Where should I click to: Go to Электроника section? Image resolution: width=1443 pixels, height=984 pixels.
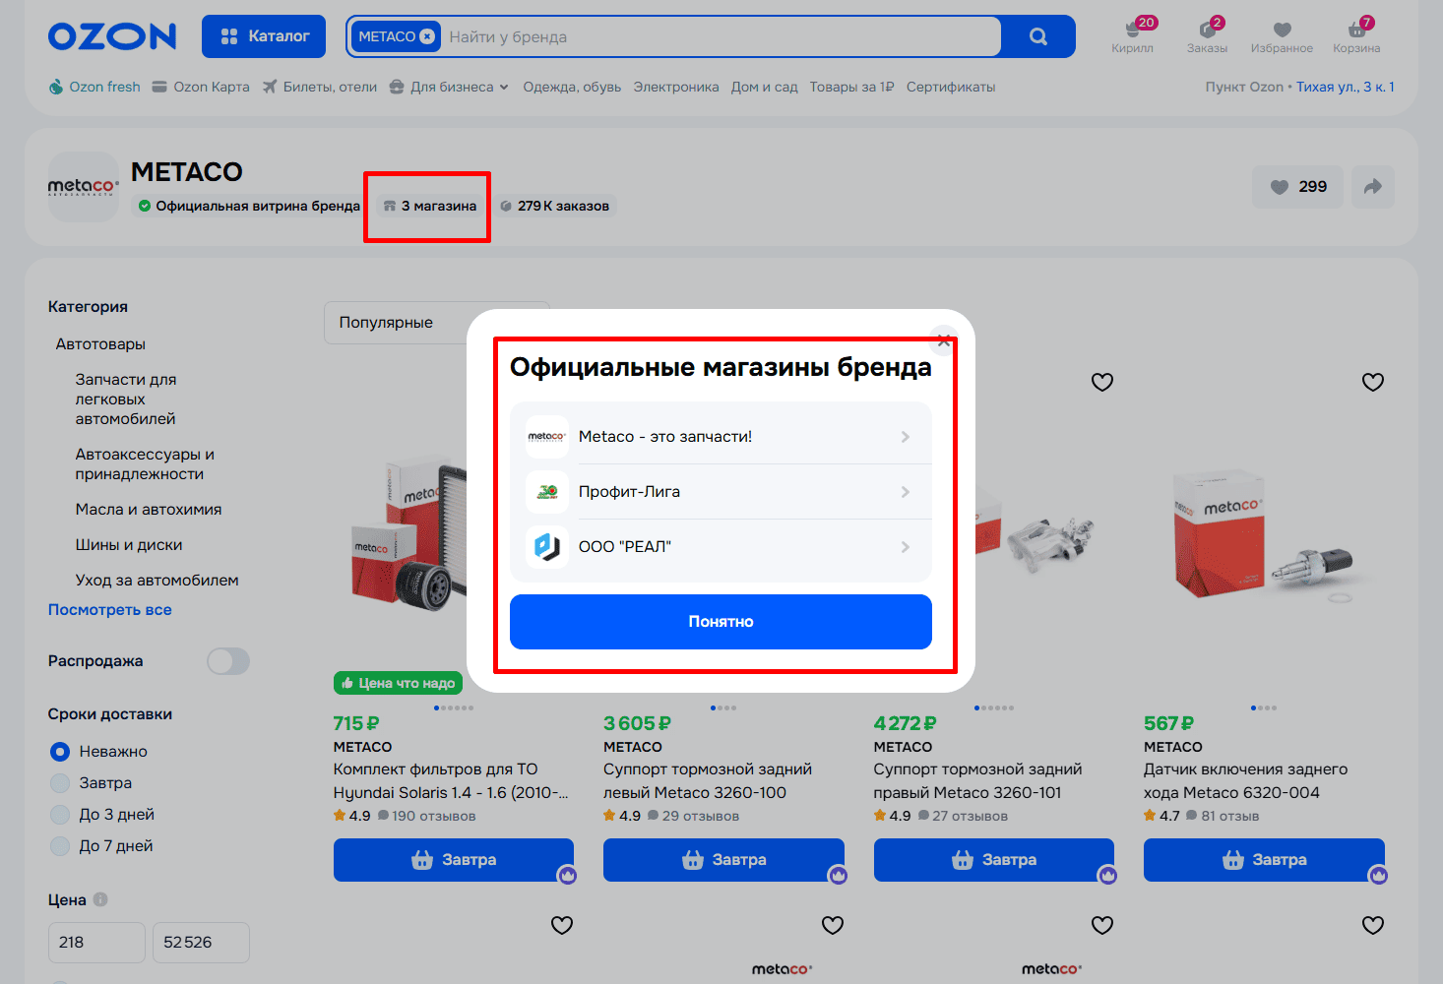[x=676, y=87]
